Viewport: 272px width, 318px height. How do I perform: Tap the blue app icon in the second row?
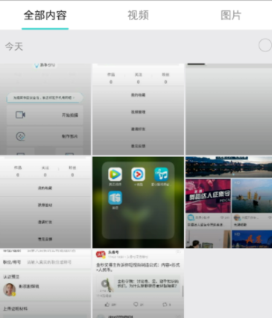pos(115,198)
